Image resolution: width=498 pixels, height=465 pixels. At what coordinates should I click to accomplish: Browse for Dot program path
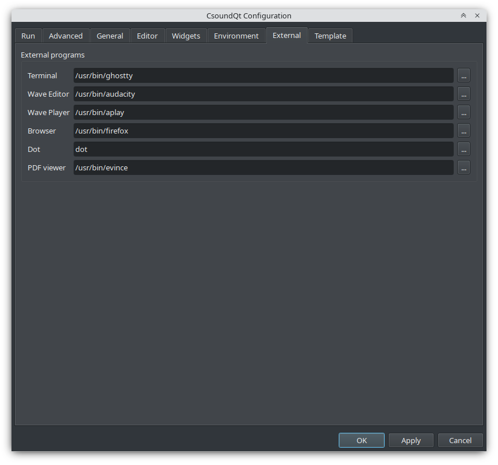(463, 150)
